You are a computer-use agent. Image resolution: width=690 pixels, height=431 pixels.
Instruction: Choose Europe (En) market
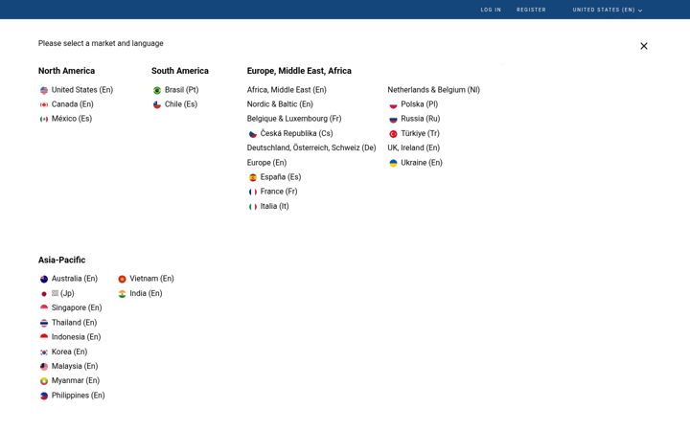pyautogui.click(x=266, y=163)
